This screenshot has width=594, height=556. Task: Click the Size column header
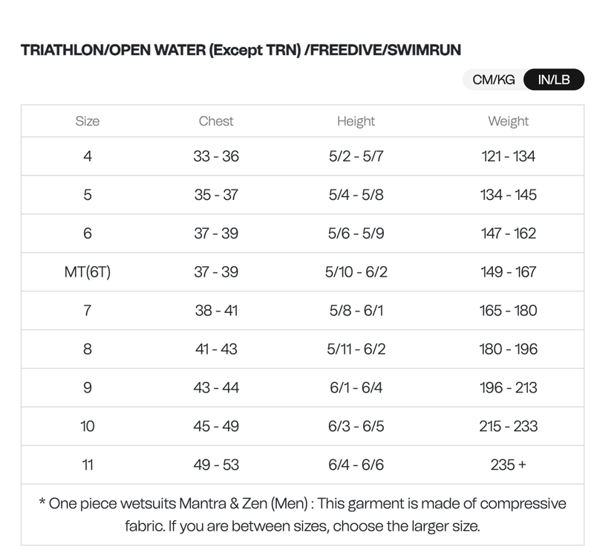click(88, 121)
